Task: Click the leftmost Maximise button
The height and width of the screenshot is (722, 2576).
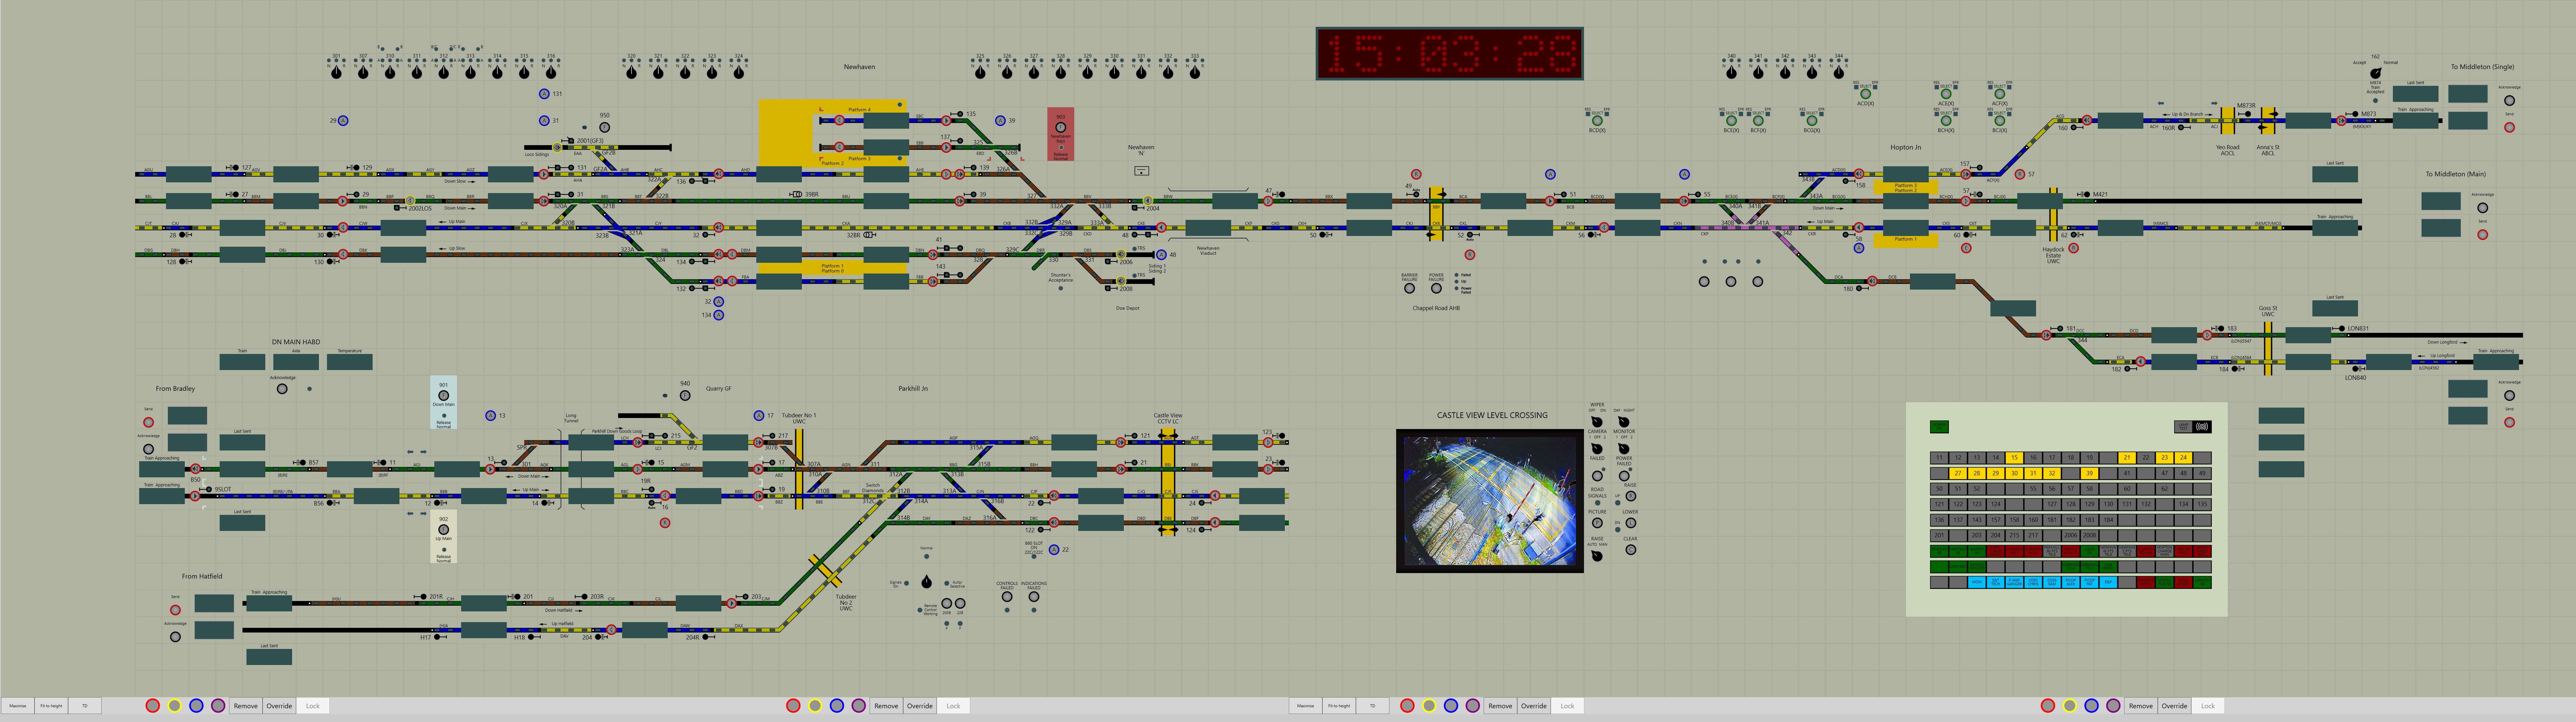Action: (18, 706)
